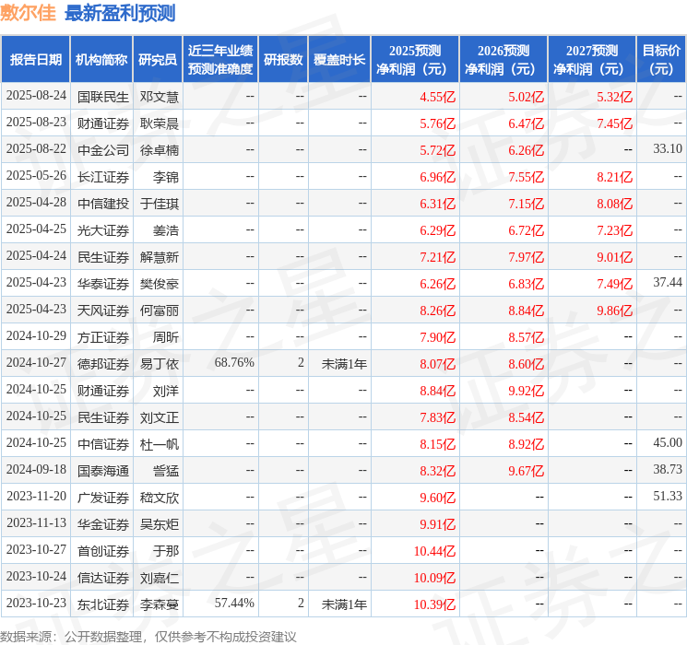687x645 pixels.
Task: Click institution 光大证券
Action: 103,230
